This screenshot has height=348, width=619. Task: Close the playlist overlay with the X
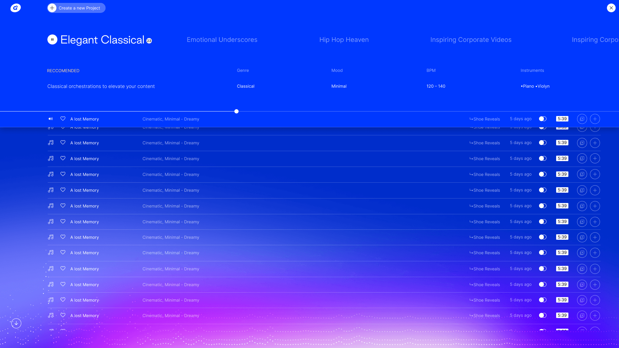(611, 8)
